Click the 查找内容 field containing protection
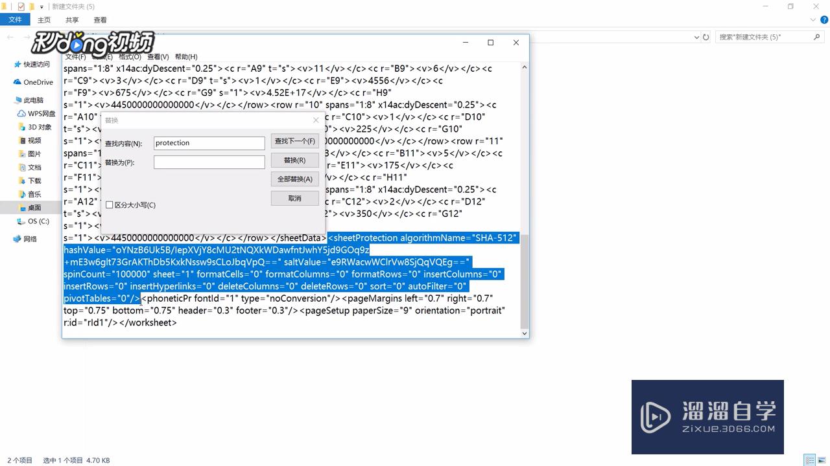The width and height of the screenshot is (830, 466). [209, 143]
